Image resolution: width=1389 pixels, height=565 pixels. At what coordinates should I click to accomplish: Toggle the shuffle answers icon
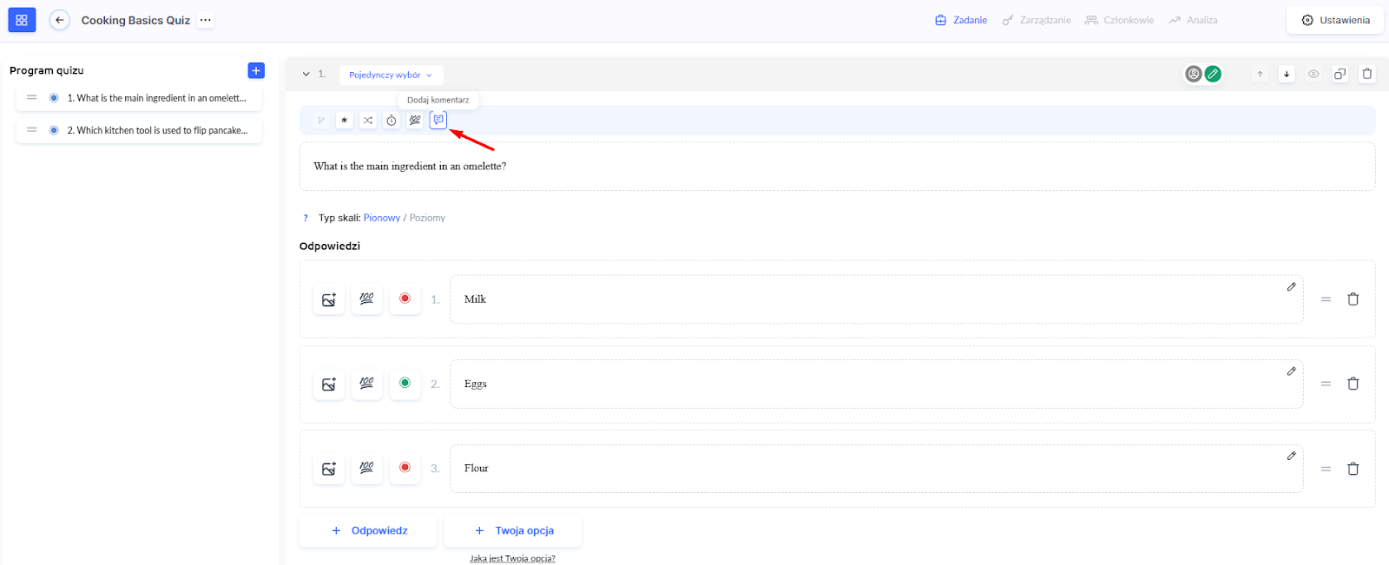(x=368, y=121)
